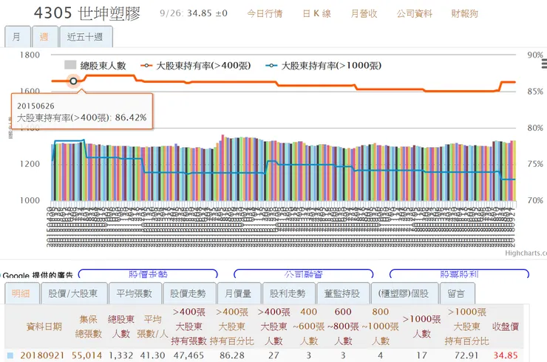
Task: Select the 股價/大股東 tab
Action: [73, 293]
